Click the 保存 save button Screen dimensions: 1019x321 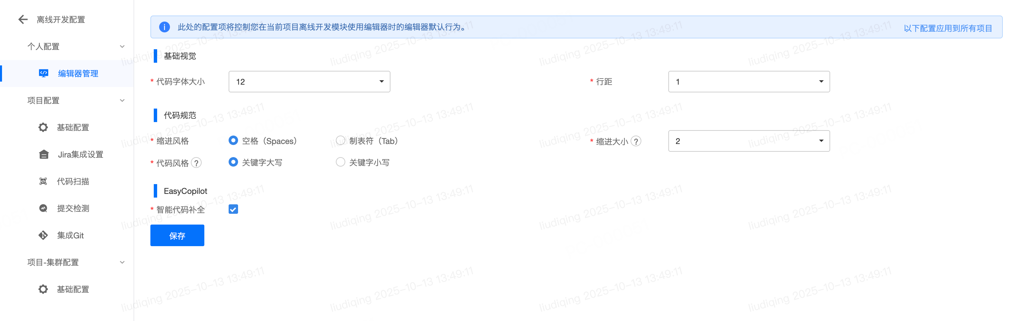coord(177,235)
